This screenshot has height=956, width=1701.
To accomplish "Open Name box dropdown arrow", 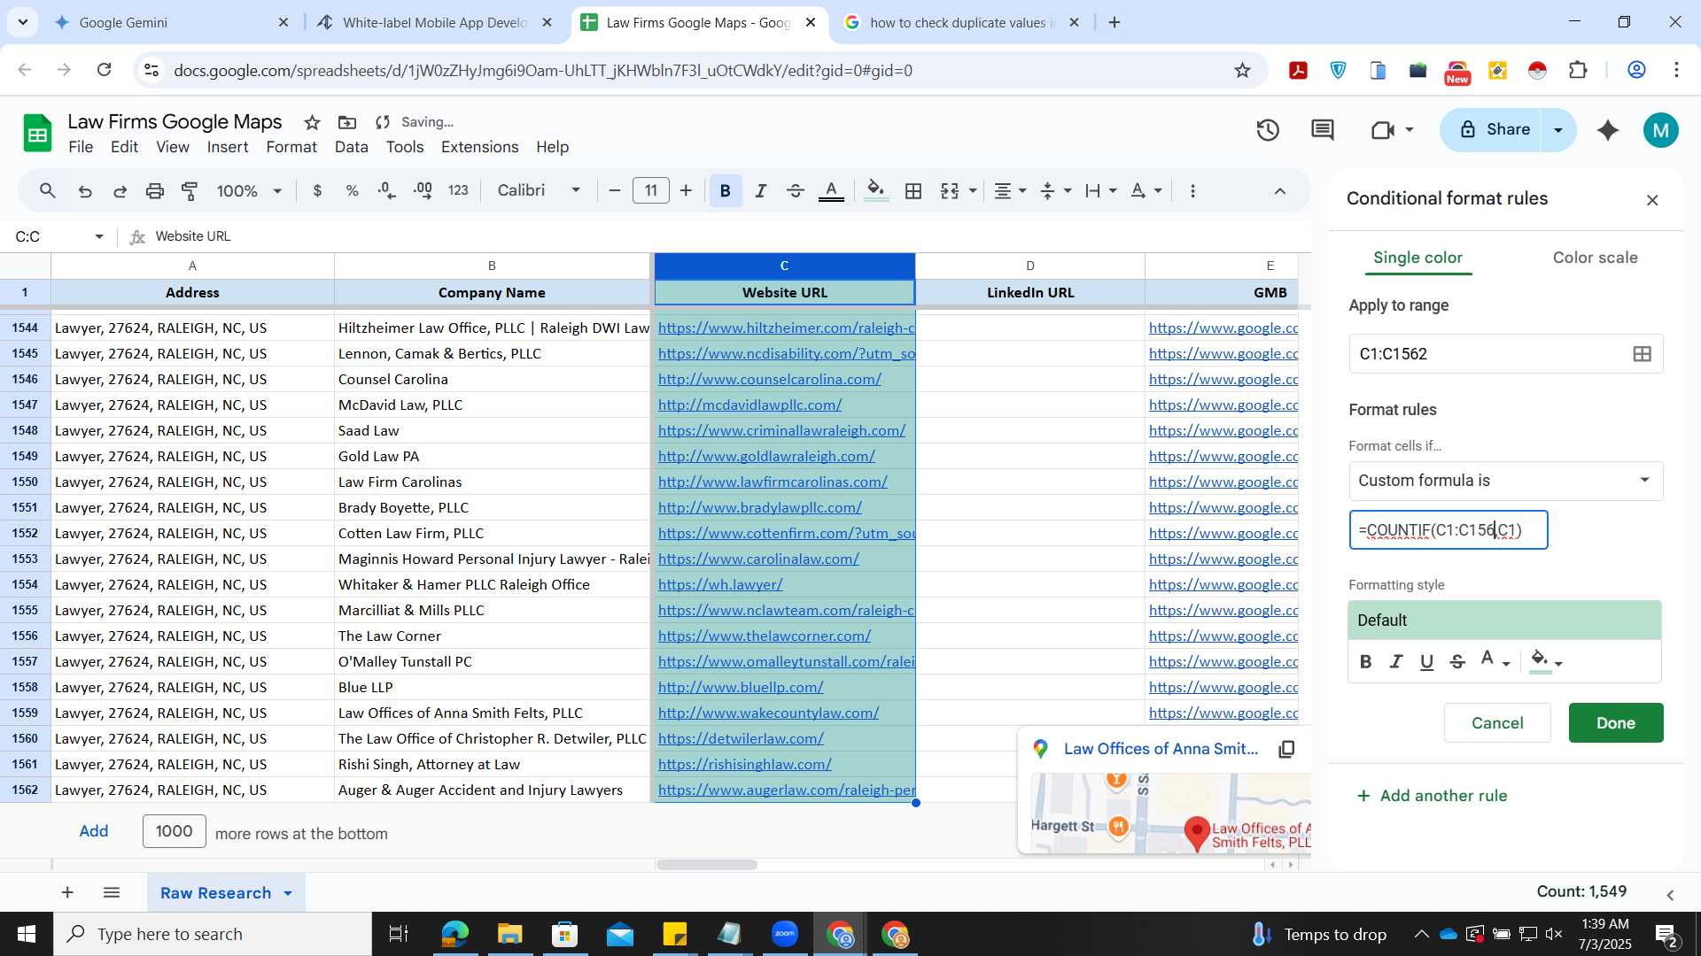I will [x=99, y=236].
